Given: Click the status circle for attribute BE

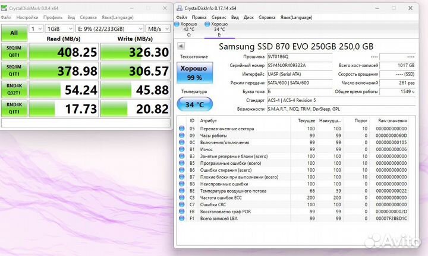Looking at the screenshot, I should 182,191.
